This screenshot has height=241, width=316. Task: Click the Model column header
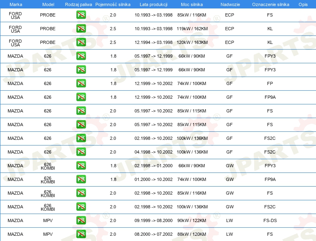48,4
